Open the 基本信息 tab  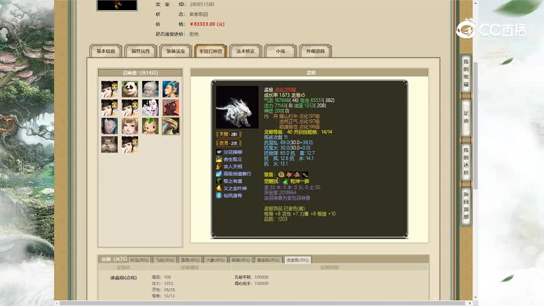point(106,51)
